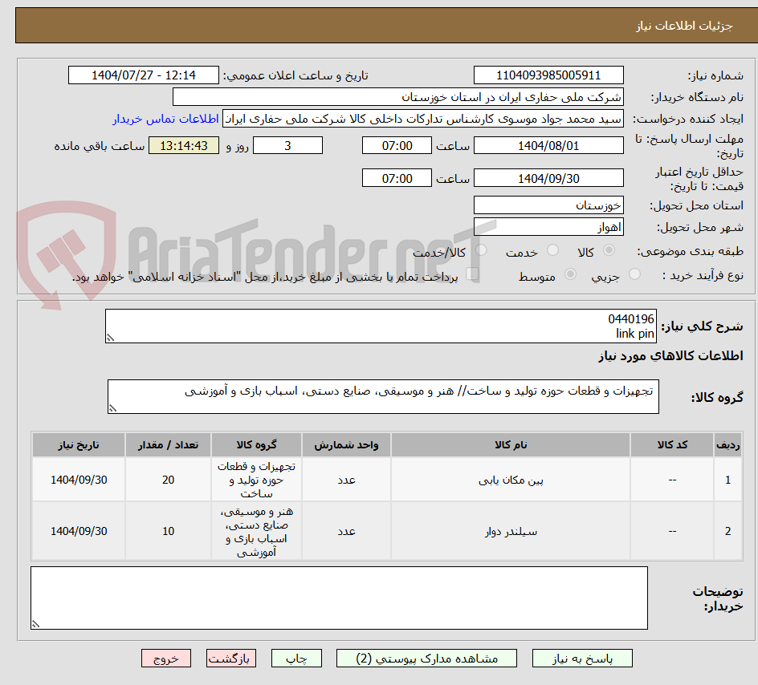758x685 pixels.
Task: Click the delivery city اهواز field
Action: pyautogui.click(x=548, y=227)
